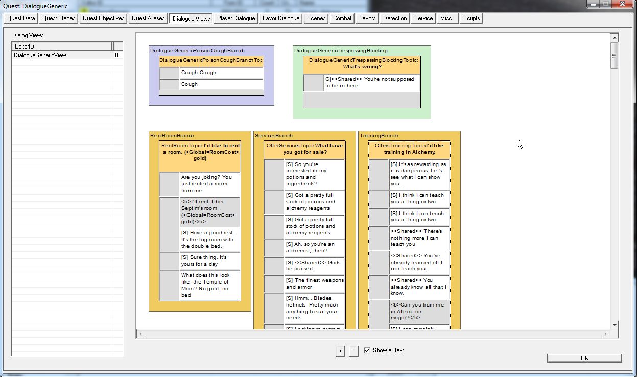The image size is (637, 377).
Task: Open the Service tab
Action: coord(423,18)
